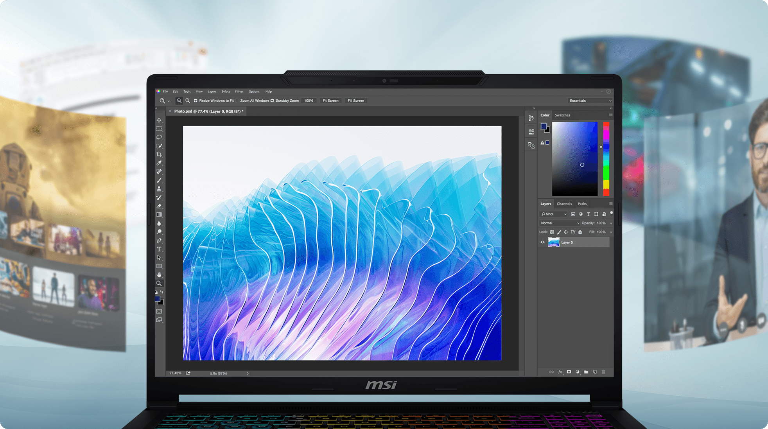Select the Eyedropper tool

159,163
